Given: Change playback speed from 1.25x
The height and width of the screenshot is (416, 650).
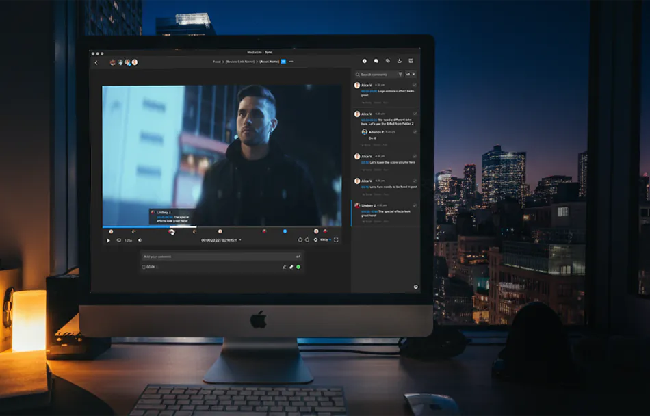Looking at the screenshot, I should click(127, 241).
